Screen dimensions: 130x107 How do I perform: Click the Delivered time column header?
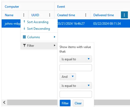[x=104, y=15]
